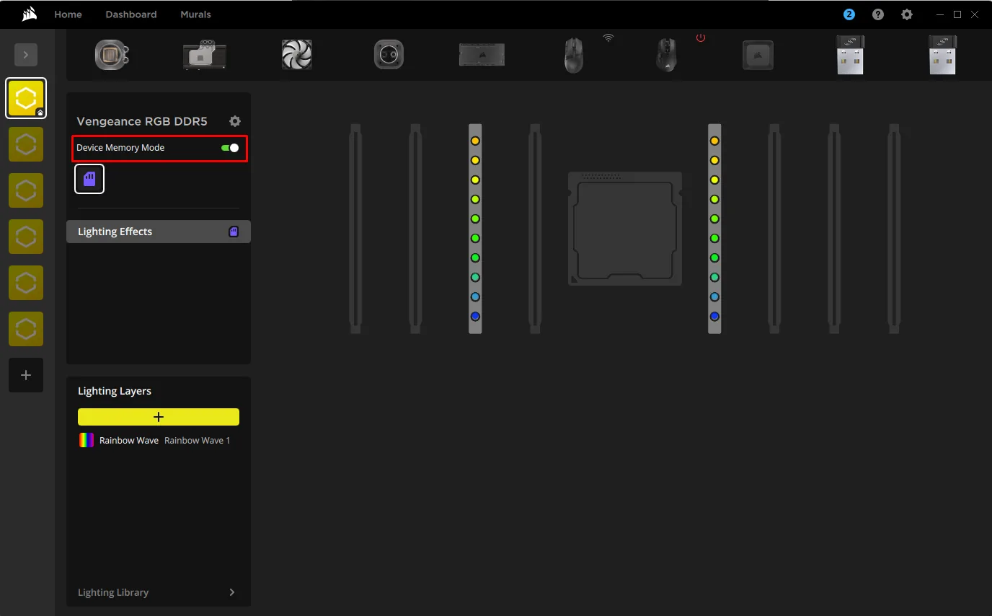This screenshot has height=616, width=992.
Task: Select the leftmost empty RAM slot
Action: (x=355, y=228)
